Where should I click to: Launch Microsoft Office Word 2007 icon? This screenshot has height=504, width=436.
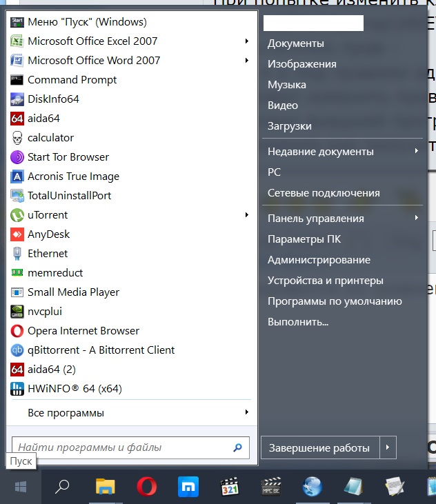[x=17, y=61]
